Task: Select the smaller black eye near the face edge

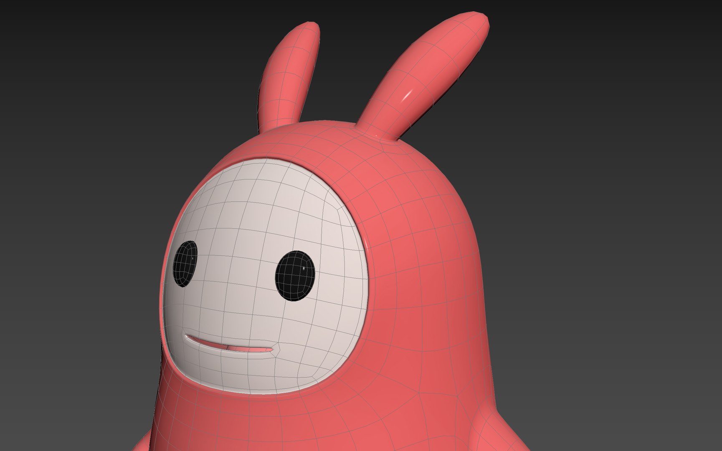Action: [x=185, y=264]
